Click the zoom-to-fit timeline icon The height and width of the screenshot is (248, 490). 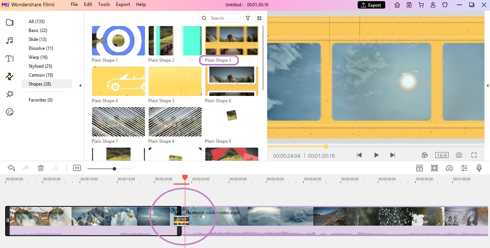click(77, 168)
